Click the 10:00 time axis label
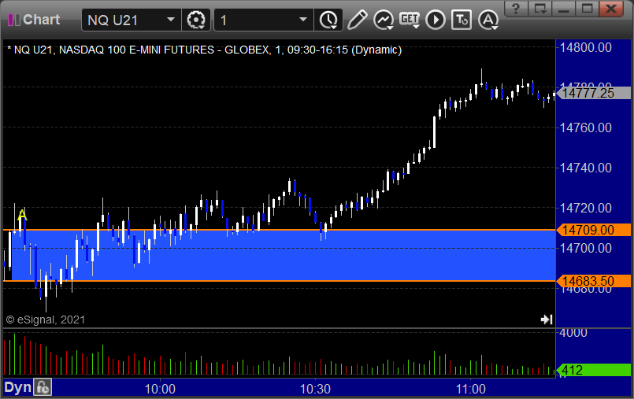Screen dimensions: 634x399 click(160, 389)
